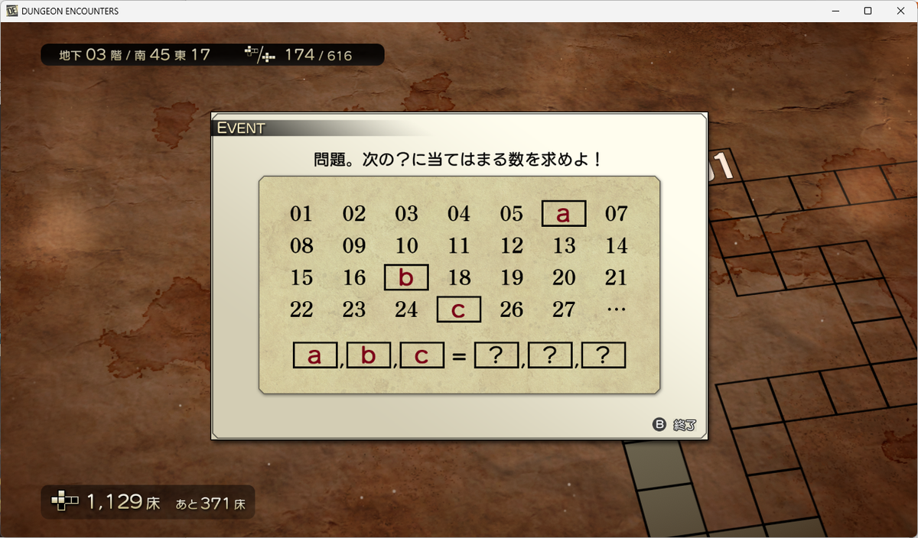This screenshot has width=918, height=538.
Task: Click number 02 in the grid
Action: [354, 214]
